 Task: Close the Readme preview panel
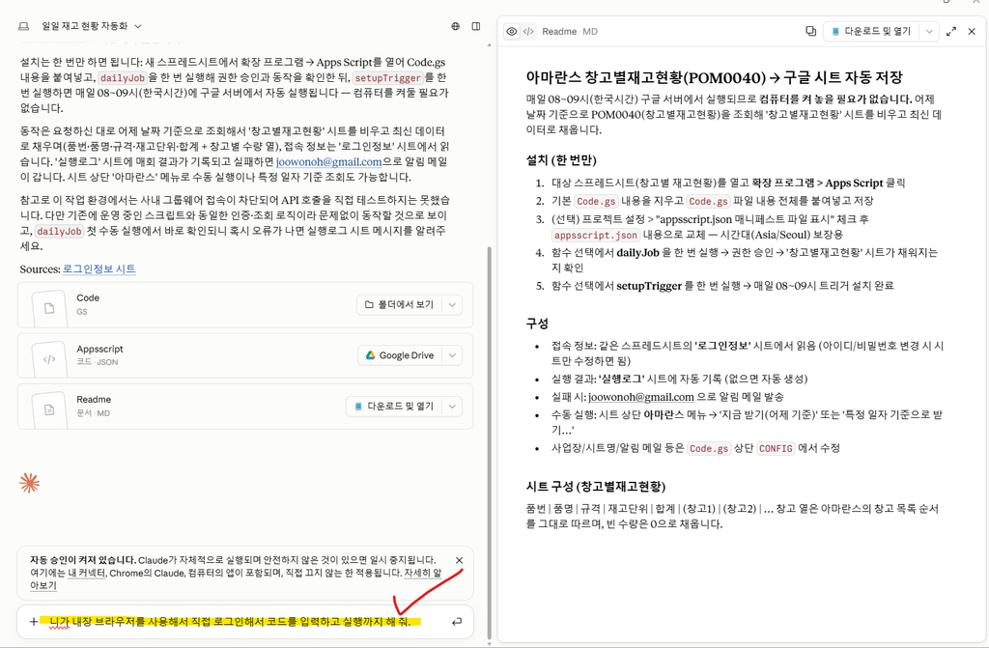tap(972, 31)
